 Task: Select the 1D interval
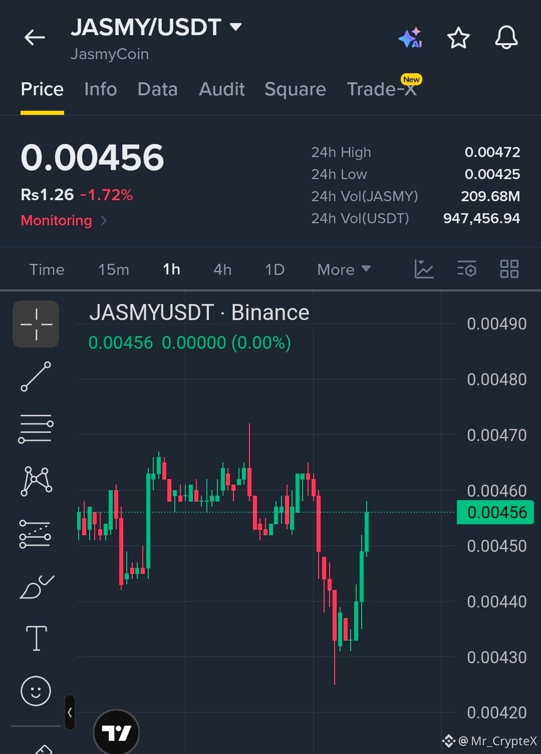pos(275,269)
